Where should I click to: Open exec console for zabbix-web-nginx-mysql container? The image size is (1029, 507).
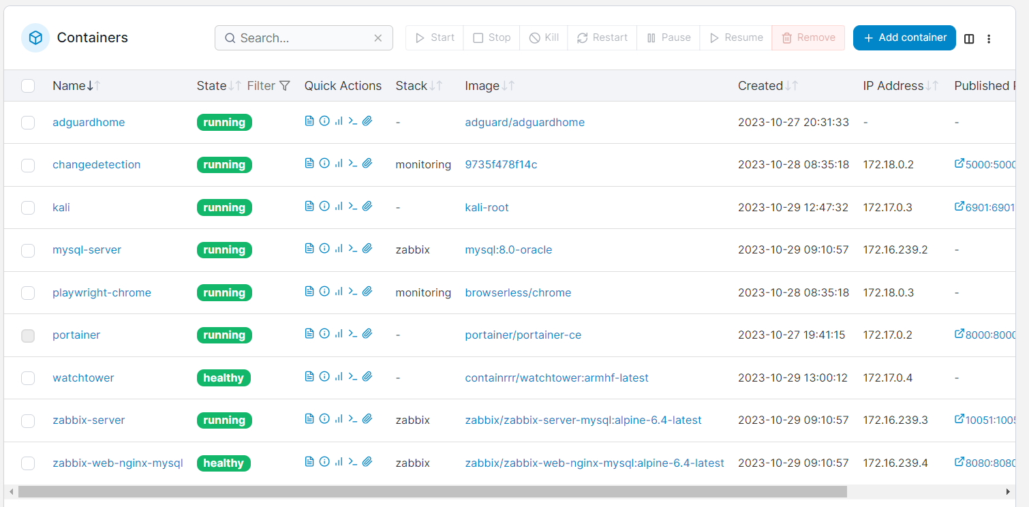353,461
